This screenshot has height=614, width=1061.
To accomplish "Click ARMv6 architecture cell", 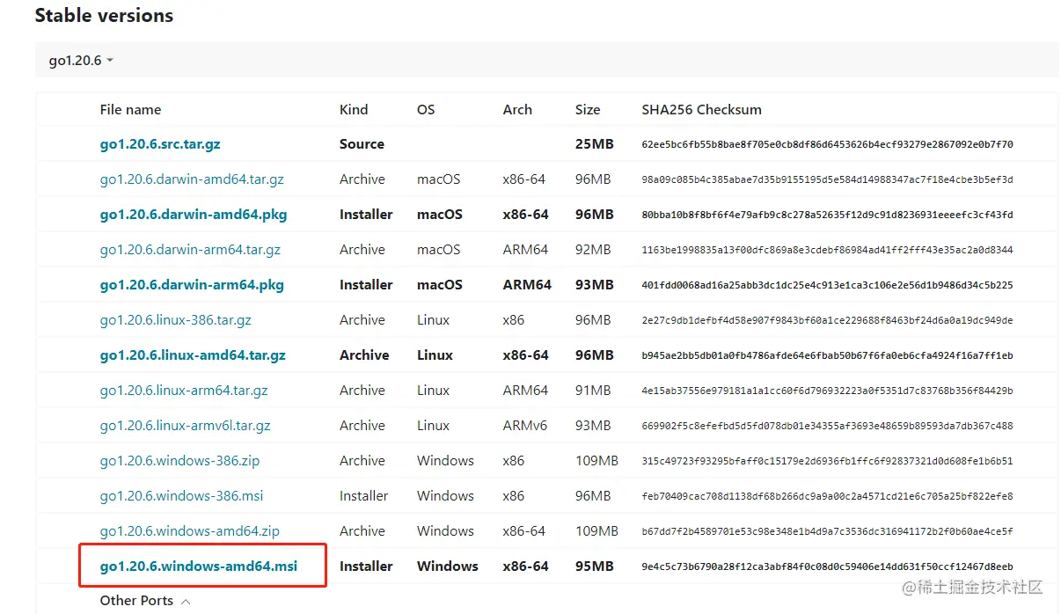I will coord(525,426).
